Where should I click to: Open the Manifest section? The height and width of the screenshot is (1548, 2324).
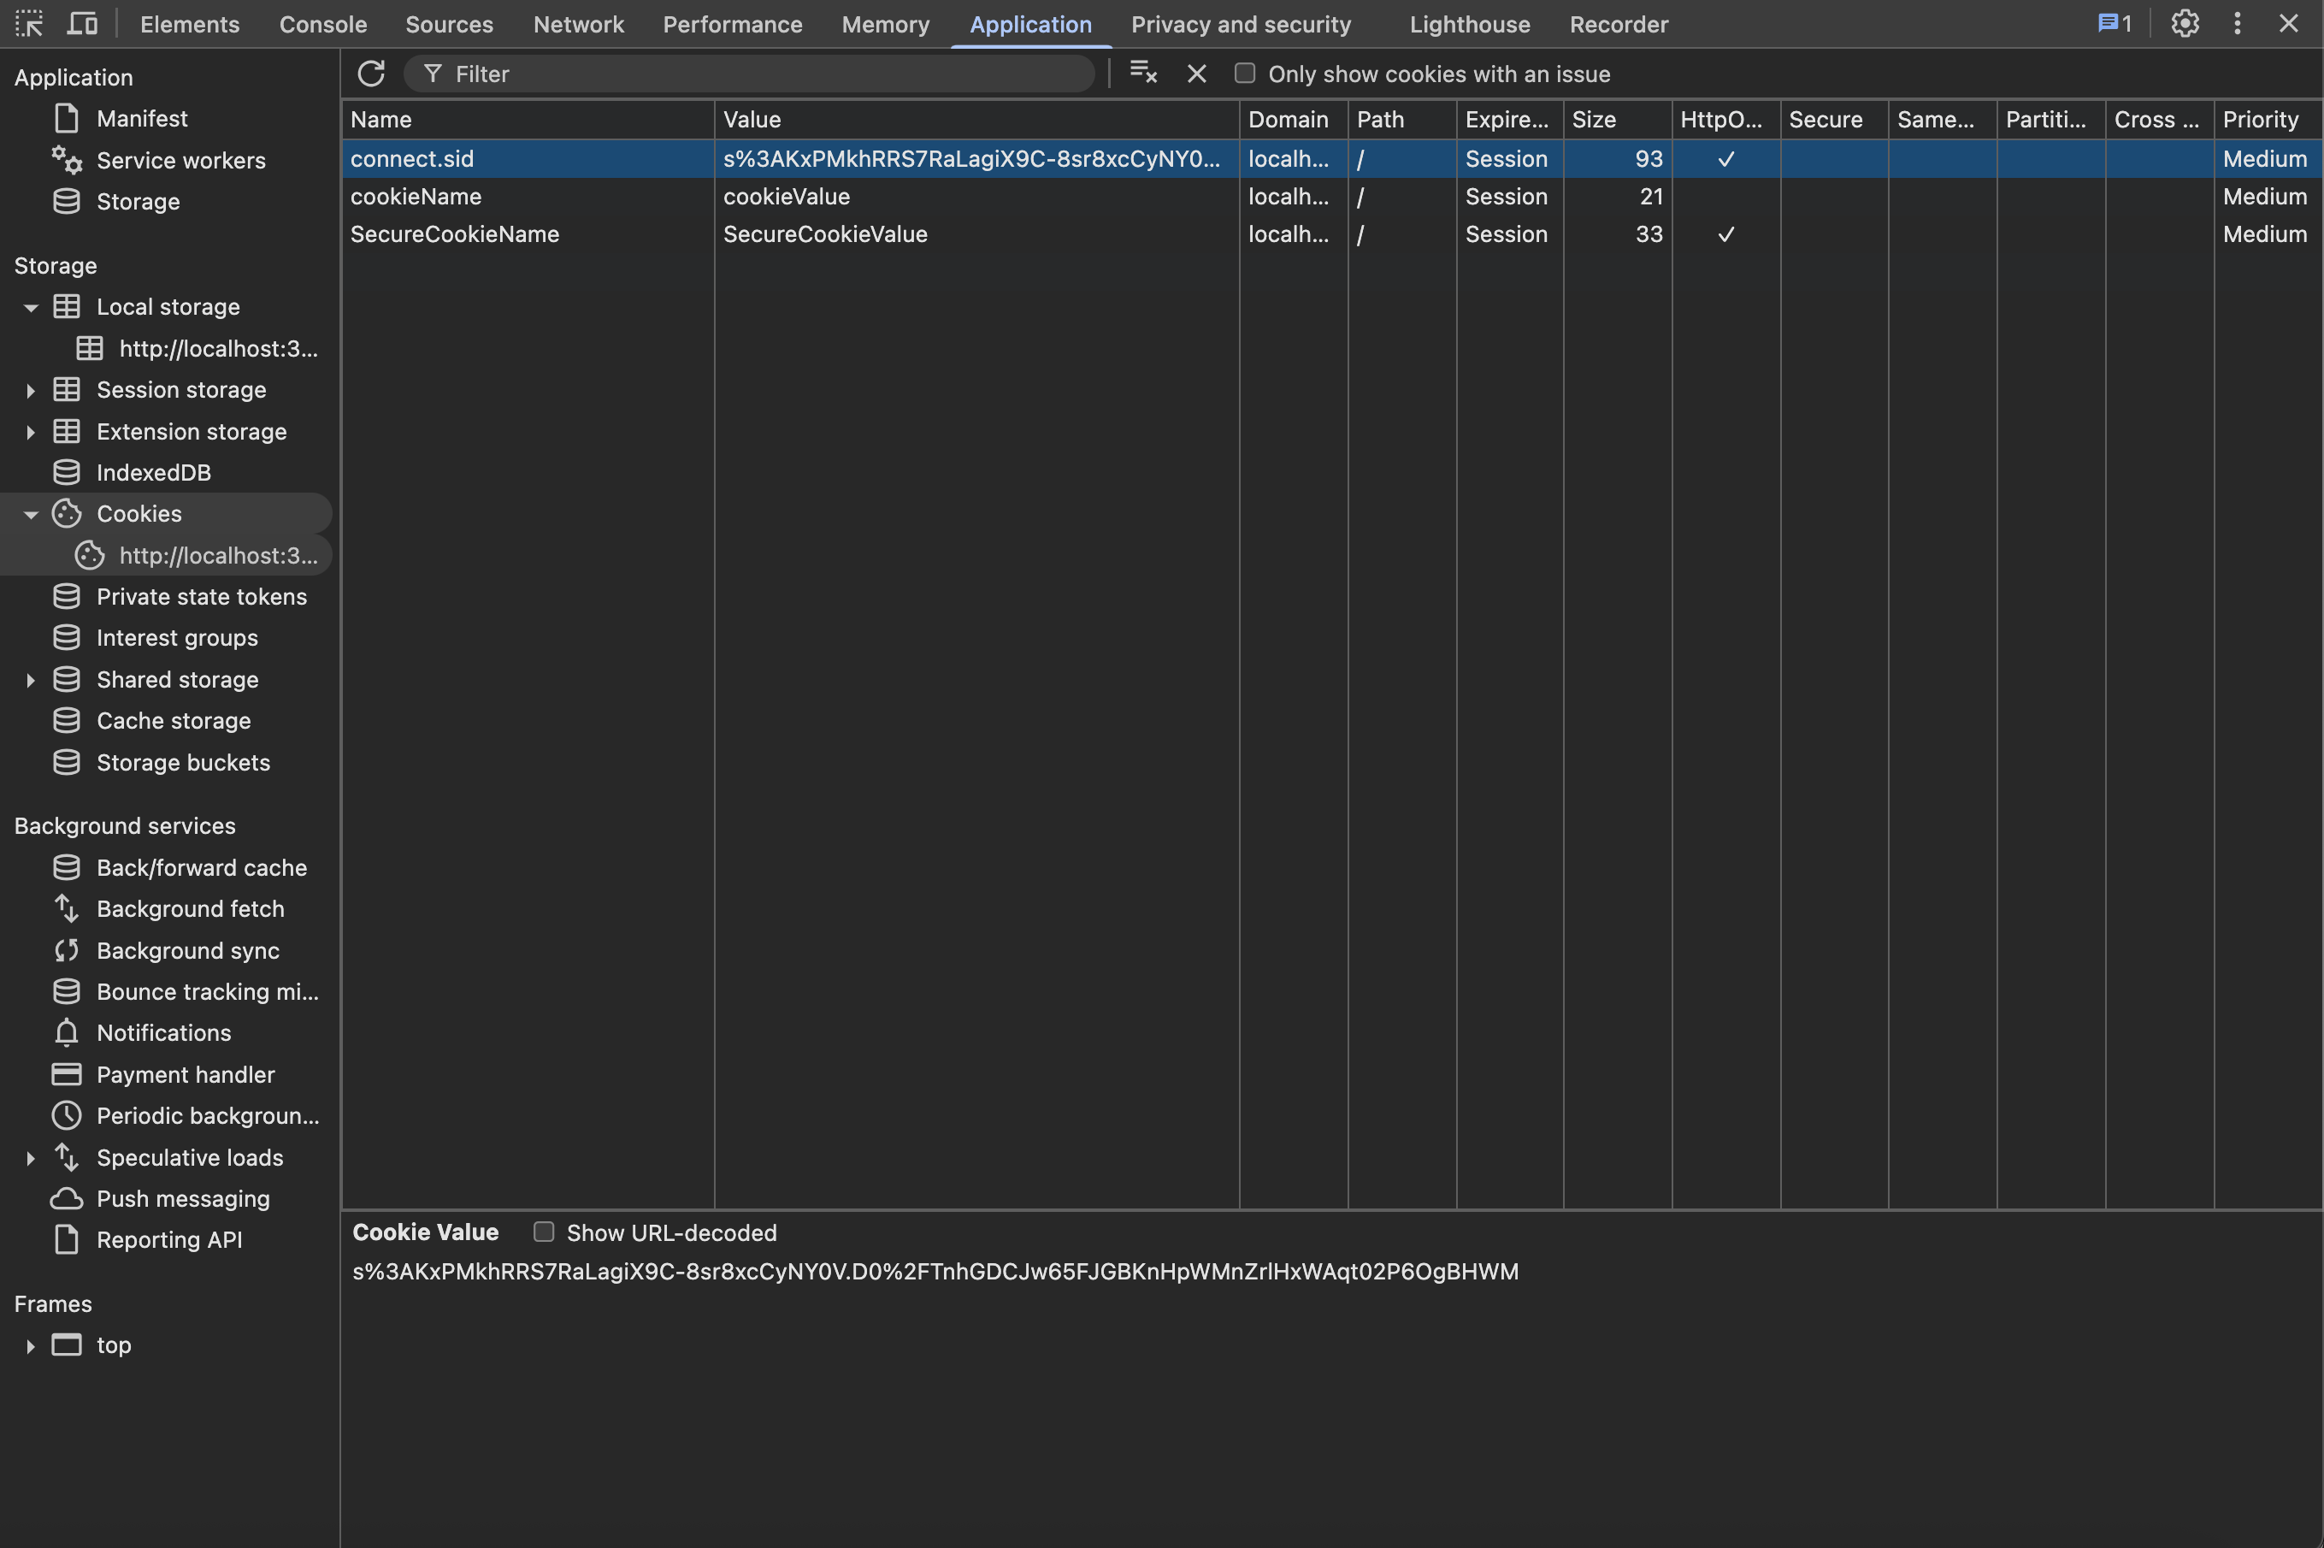141,119
